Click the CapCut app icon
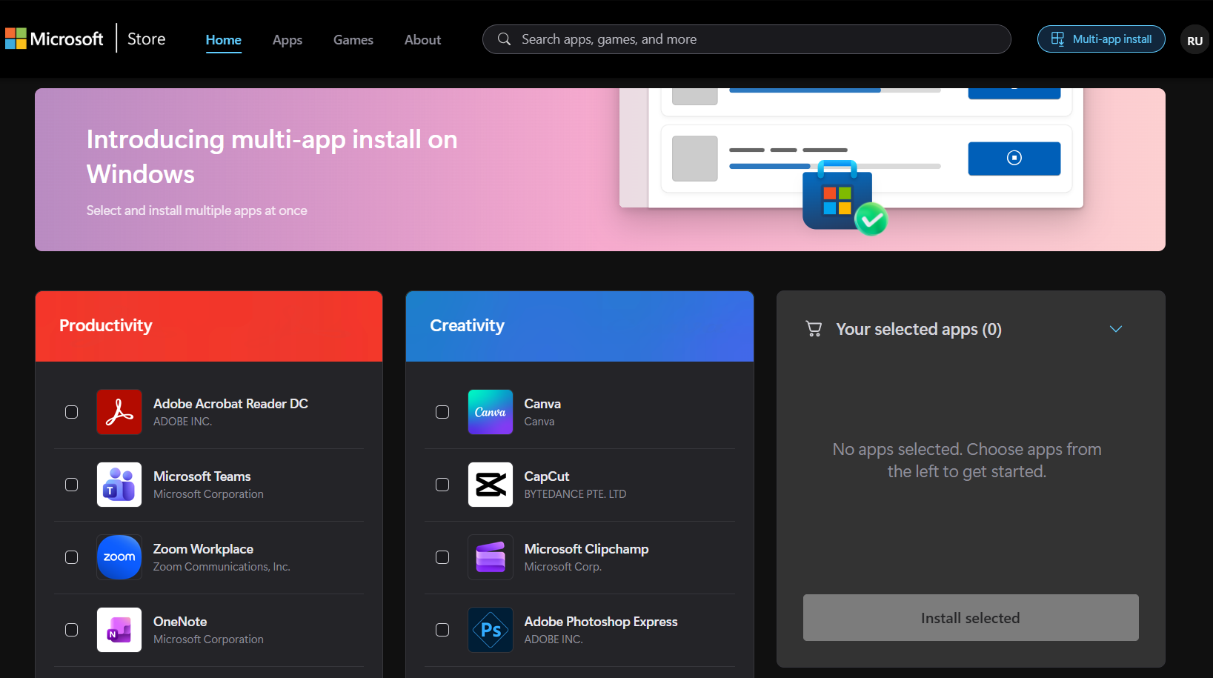The width and height of the screenshot is (1213, 678). click(490, 485)
